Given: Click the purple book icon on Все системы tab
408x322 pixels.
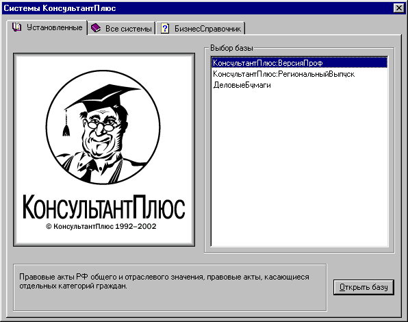Looking at the screenshot, I should 96,28.
